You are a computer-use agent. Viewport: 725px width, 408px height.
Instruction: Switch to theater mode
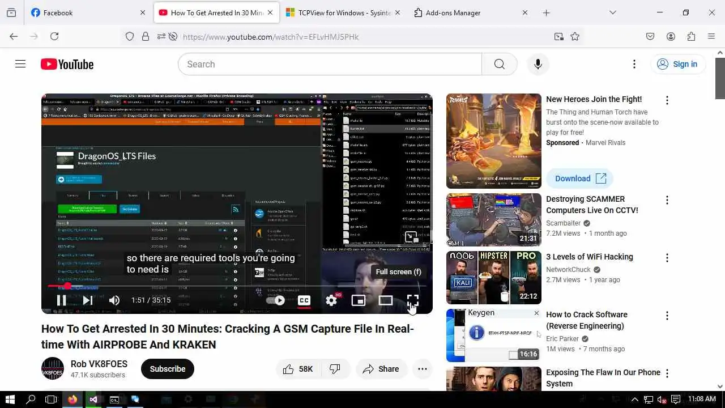[x=386, y=300]
